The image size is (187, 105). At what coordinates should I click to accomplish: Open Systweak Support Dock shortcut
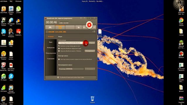click(11, 89)
